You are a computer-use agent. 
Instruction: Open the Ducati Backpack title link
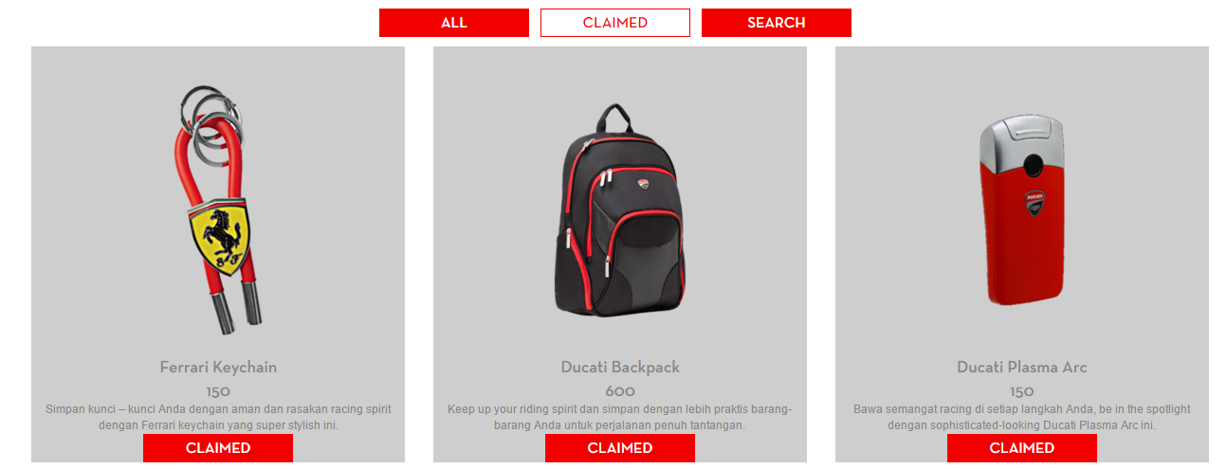point(620,368)
